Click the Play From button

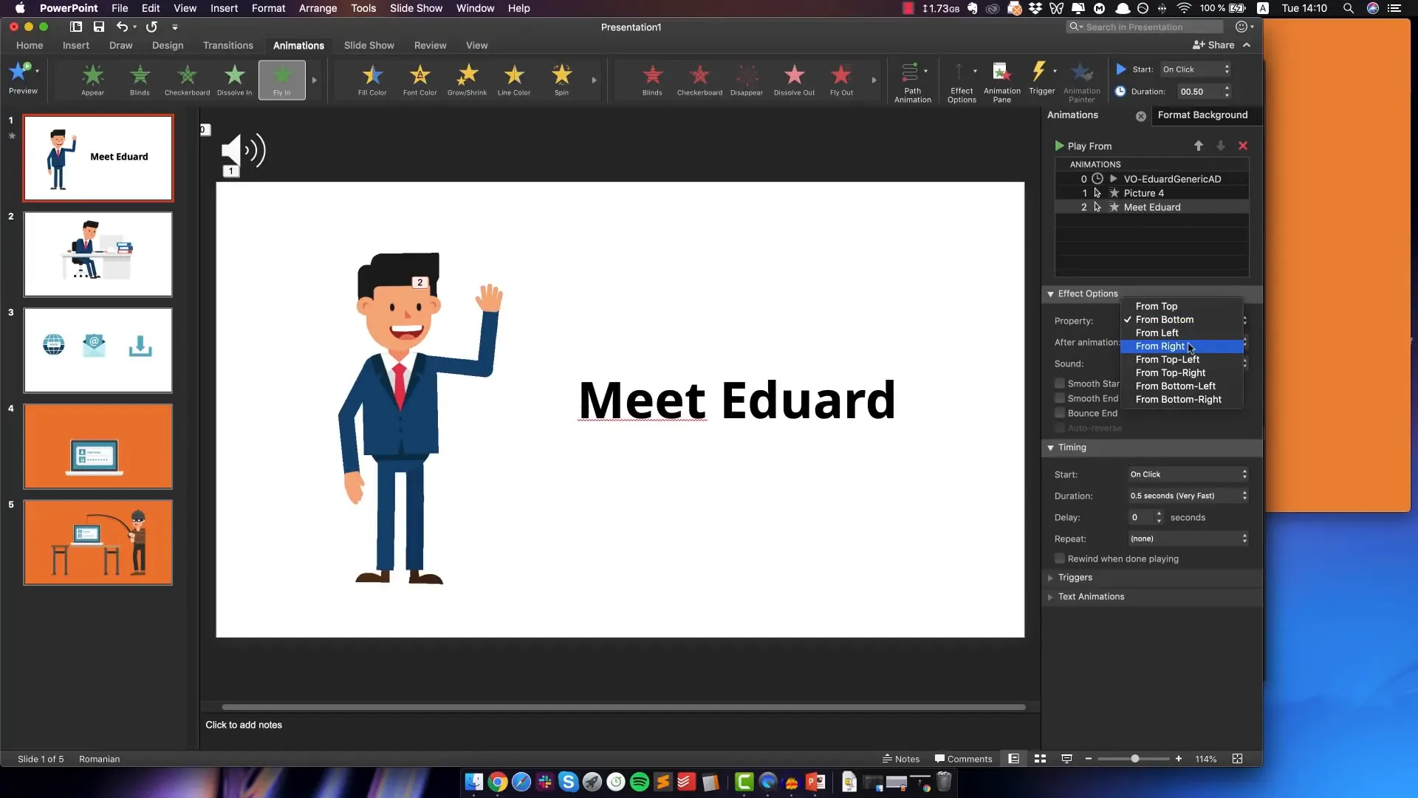pos(1083,146)
